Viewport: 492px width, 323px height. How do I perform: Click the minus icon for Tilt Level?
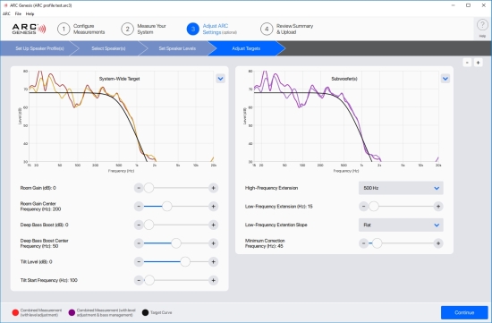pyautogui.click(x=139, y=262)
